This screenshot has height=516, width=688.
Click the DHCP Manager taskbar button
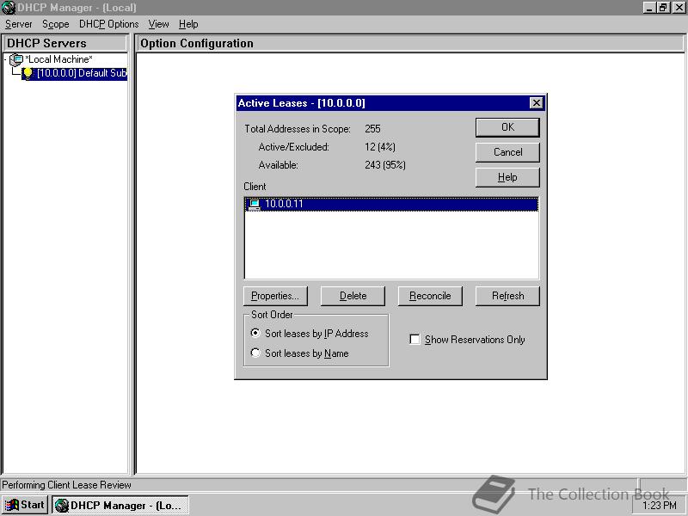[120, 506]
